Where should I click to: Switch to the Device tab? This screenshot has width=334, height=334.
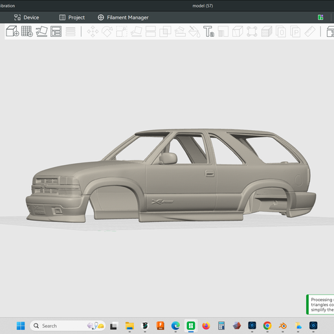coord(27,17)
